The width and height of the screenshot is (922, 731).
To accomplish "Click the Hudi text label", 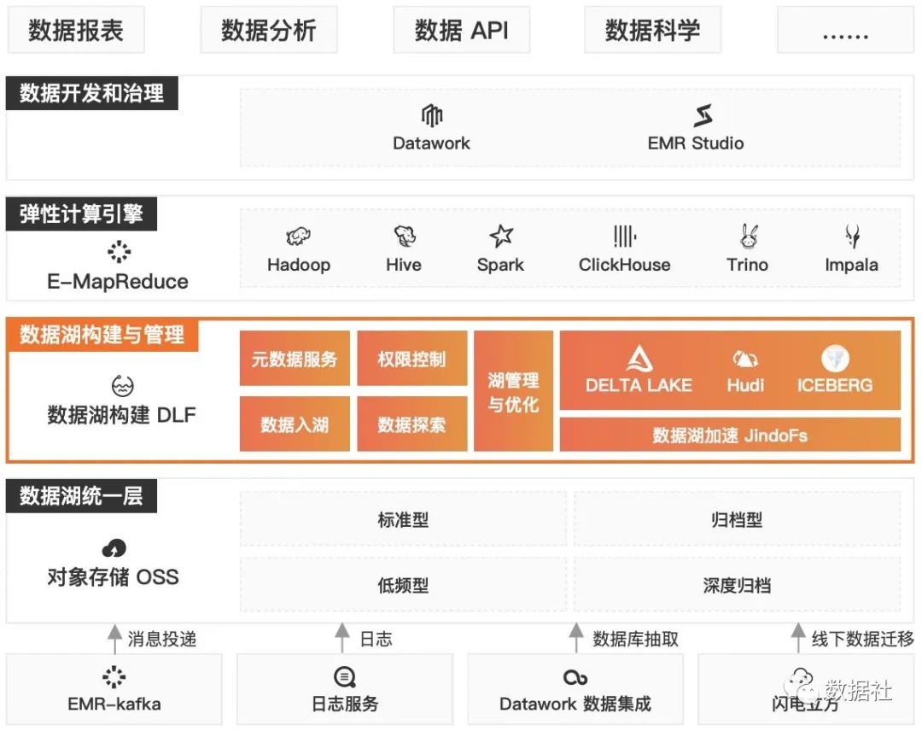I will click(x=745, y=385).
